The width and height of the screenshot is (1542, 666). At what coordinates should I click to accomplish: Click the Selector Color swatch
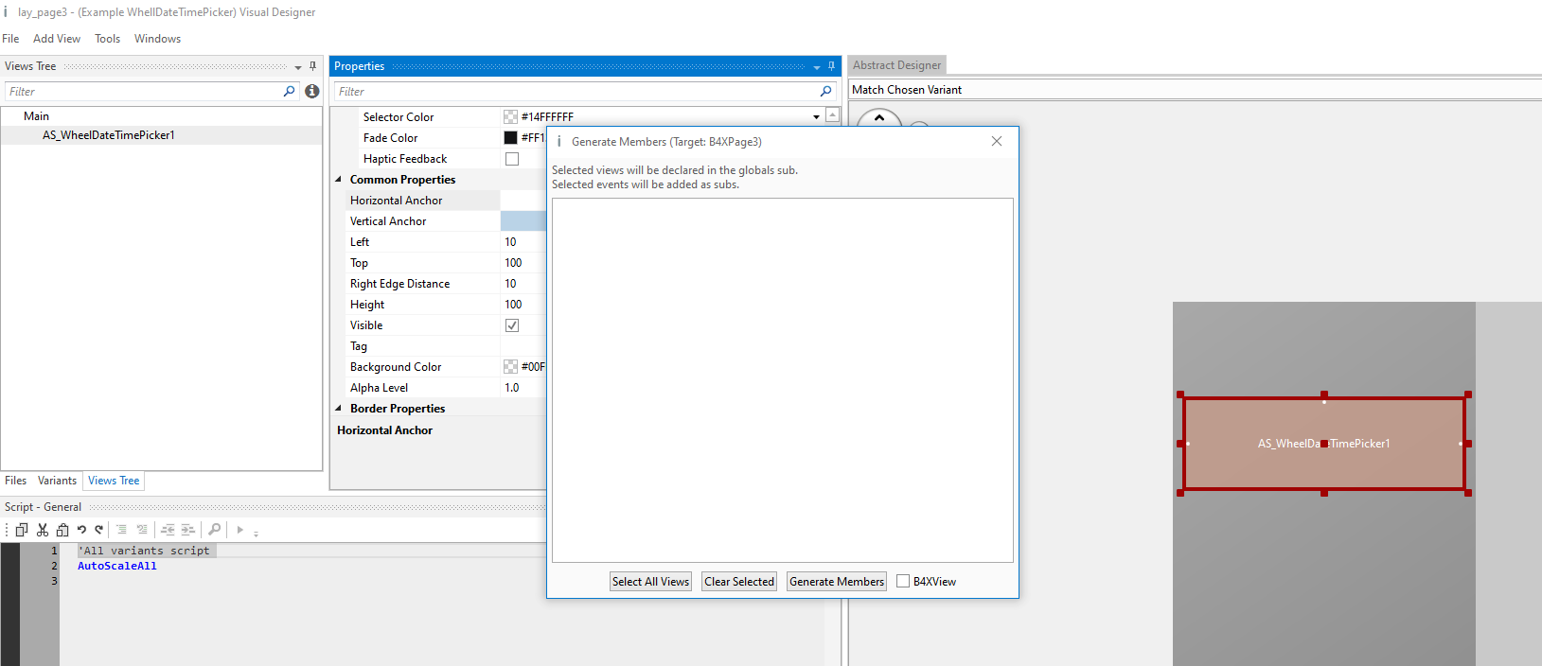(x=510, y=117)
